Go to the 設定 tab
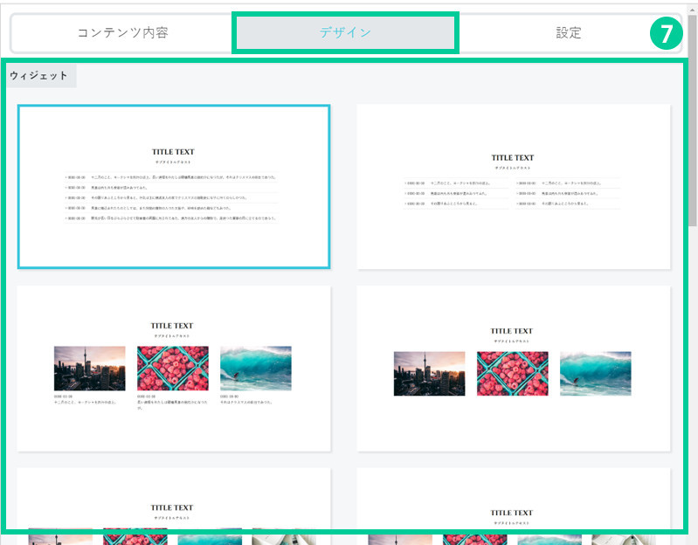The image size is (698, 545). [568, 33]
